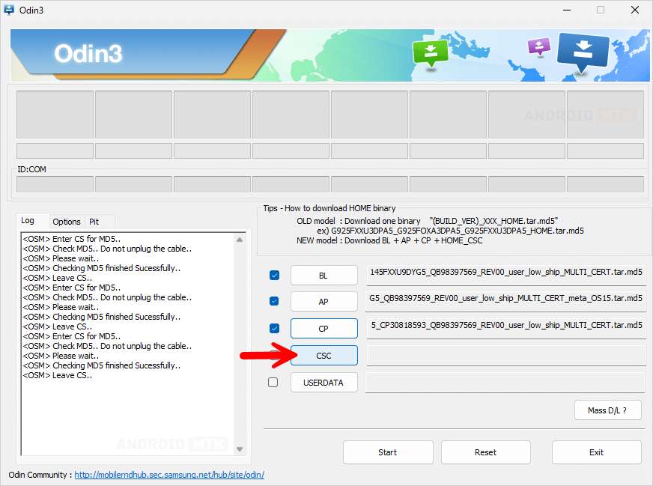Click the Start button to begin flashing
Image resolution: width=653 pixels, height=486 pixels.
coord(388,452)
